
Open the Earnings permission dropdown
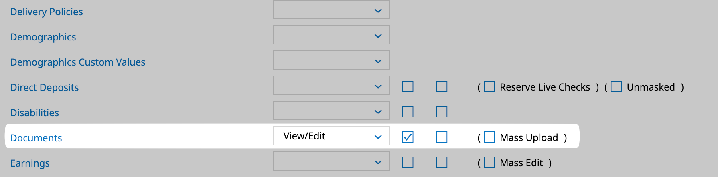pyautogui.click(x=331, y=161)
